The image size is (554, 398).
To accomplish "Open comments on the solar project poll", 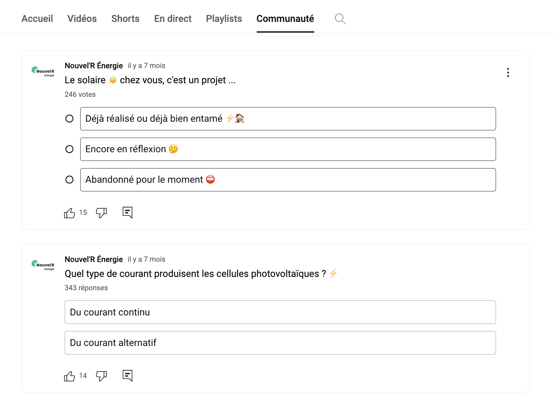I will click(x=127, y=213).
